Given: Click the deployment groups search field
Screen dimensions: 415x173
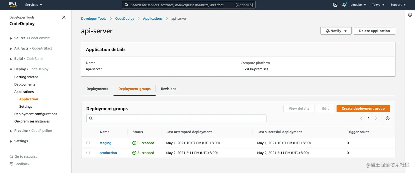Looking at the screenshot, I should point(176,118).
